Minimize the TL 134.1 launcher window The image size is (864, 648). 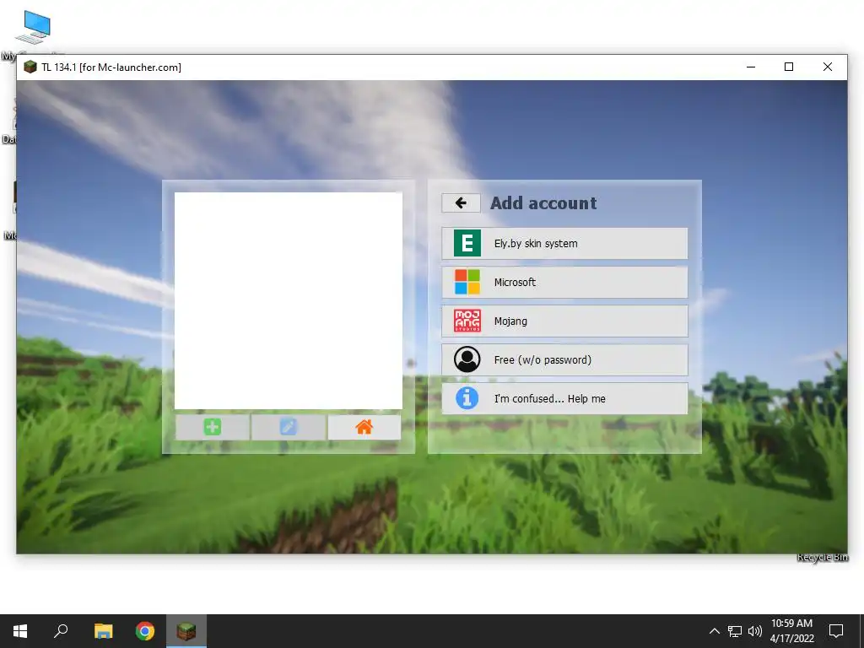(x=750, y=67)
